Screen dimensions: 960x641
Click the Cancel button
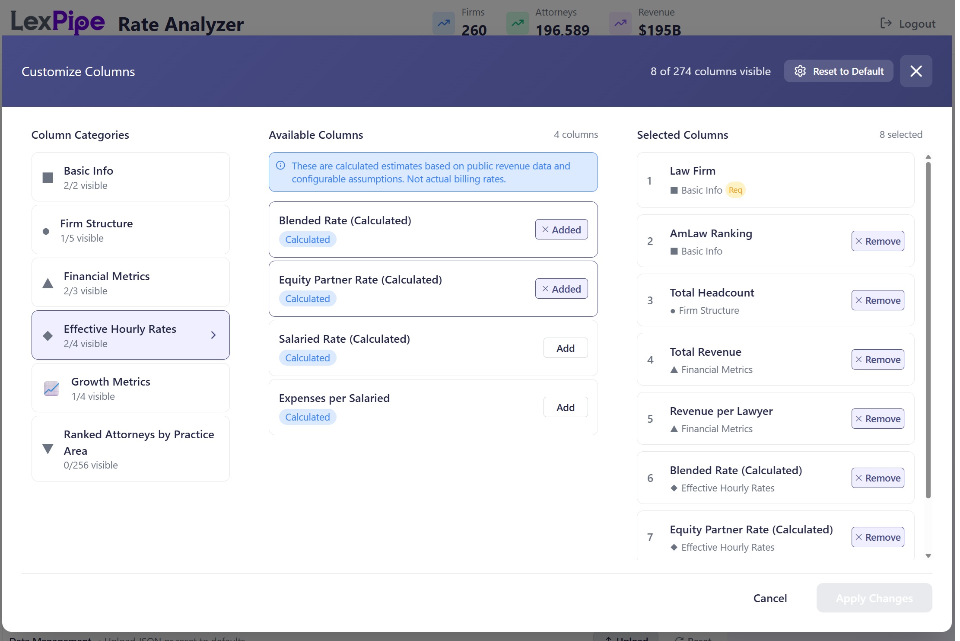pyautogui.click(x=770, y=598)
